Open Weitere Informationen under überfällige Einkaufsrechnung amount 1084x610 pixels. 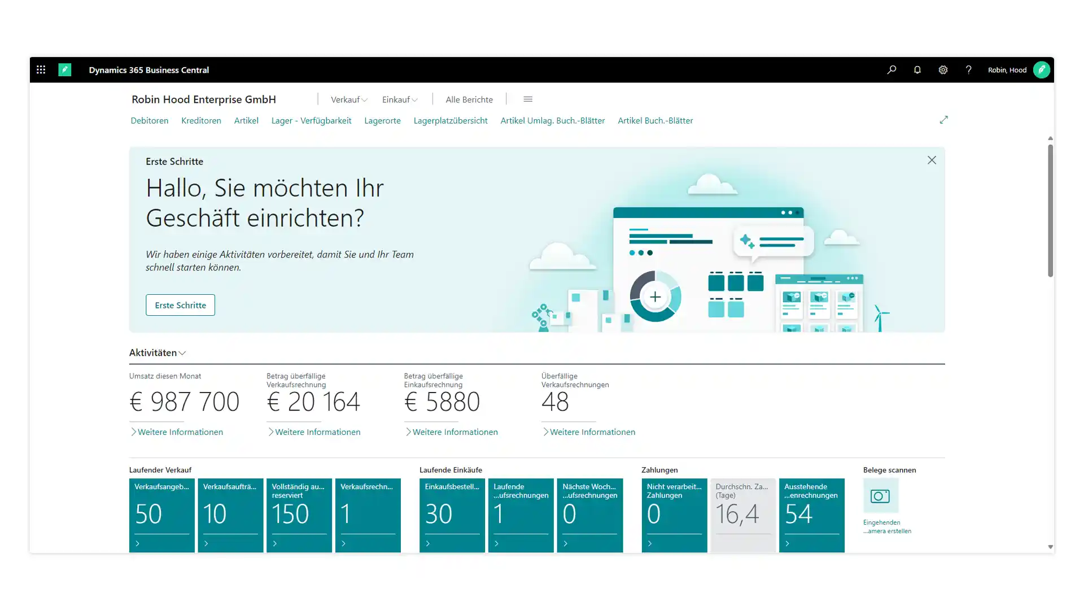coord(451,432)
